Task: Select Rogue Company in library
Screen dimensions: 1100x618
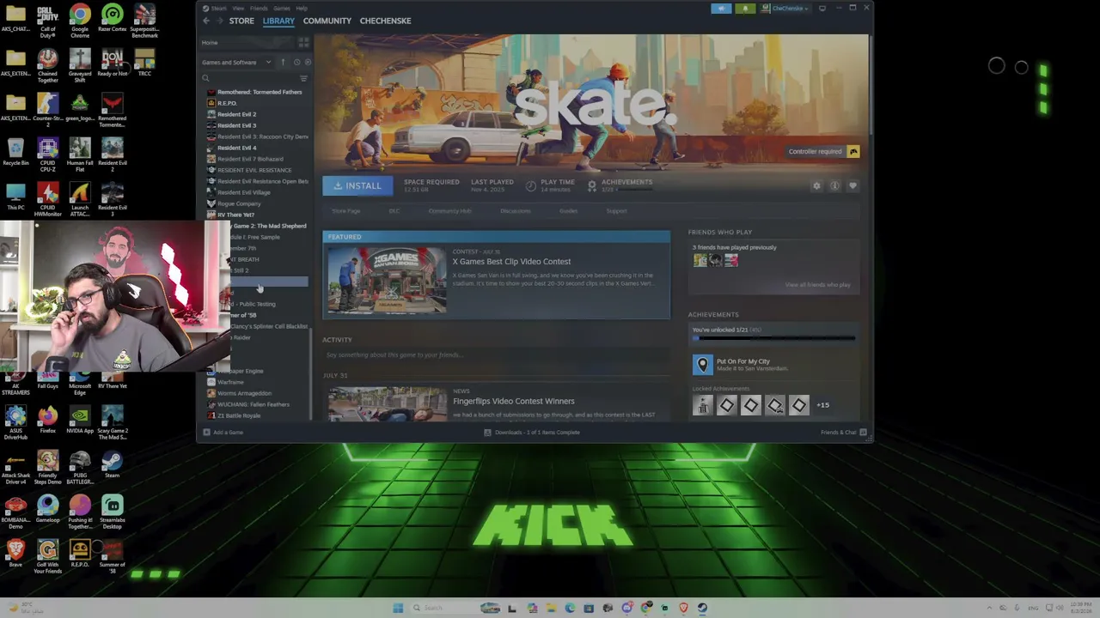Action: pyautogui.click(x=239, y=203)
